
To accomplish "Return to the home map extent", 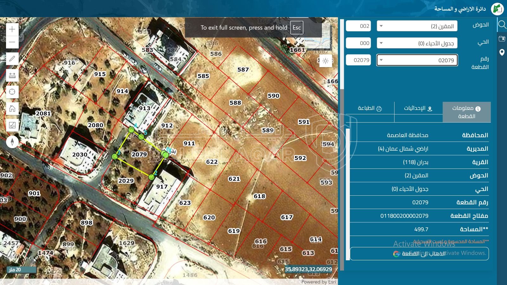I will click(x=12, y=109).
